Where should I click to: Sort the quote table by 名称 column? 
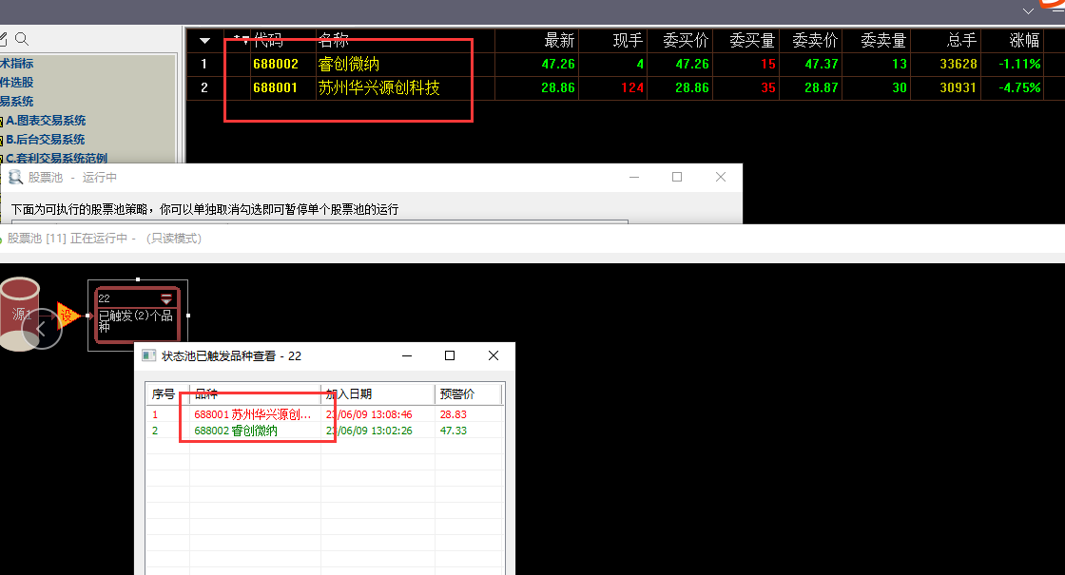pyautogui.click(x=334, y=41)
